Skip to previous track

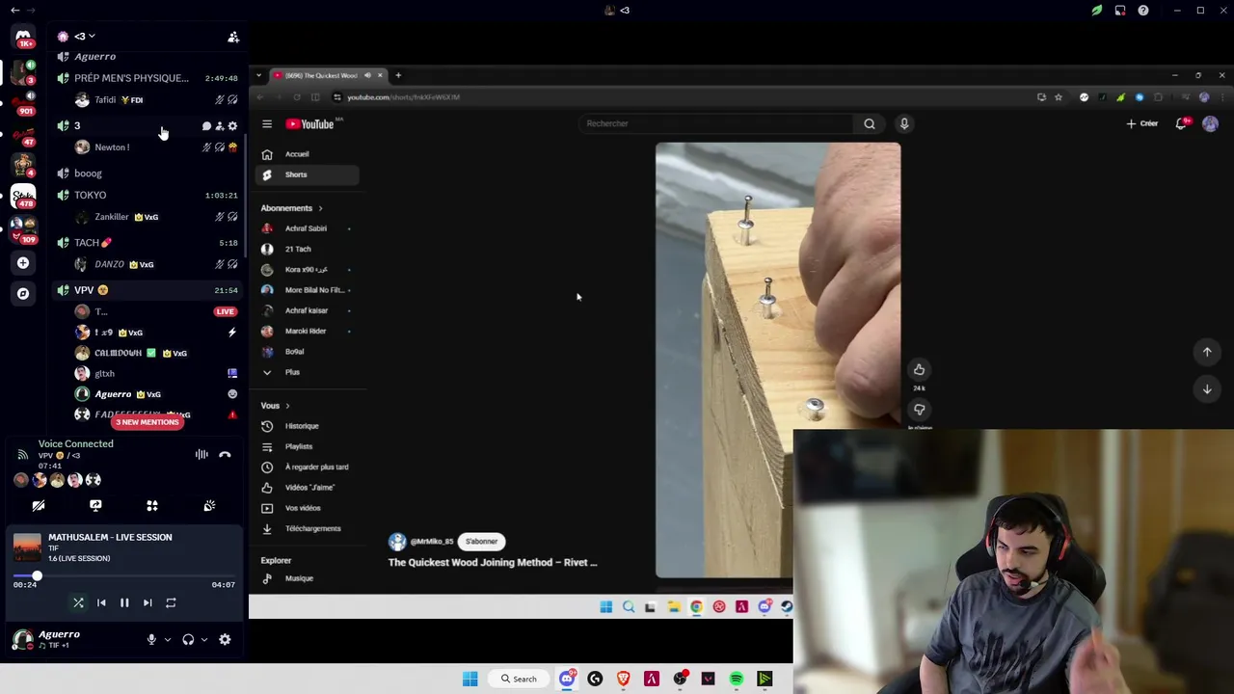pyautogui.click(x=101, y=602)
